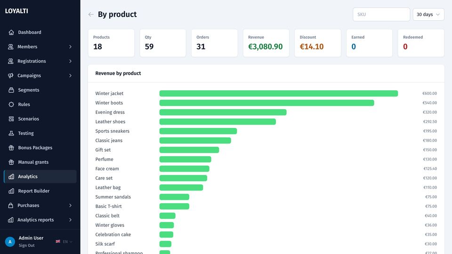Click the Analytics reports chart icon
This screenshot has width=452, height=254.
[x=11, y=220]
